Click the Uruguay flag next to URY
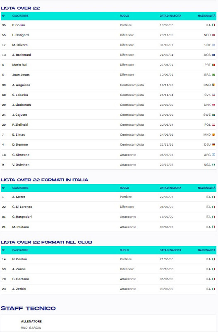The image size is (218, 332). pyautogui.click(x=213, y=45)
